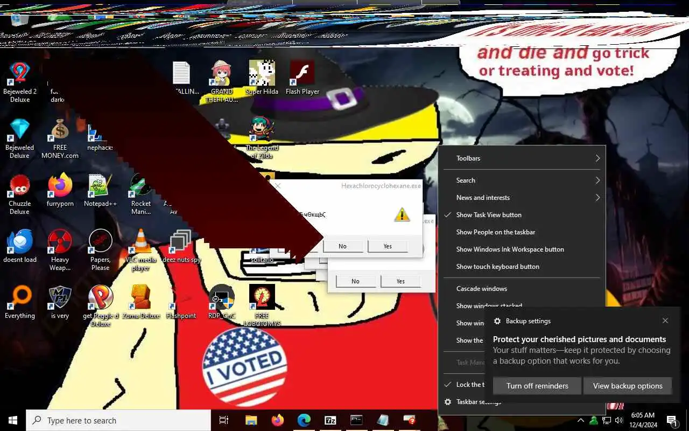Click No in the Hexachlorocyclohexane.exe dialog

coord(342,246)
